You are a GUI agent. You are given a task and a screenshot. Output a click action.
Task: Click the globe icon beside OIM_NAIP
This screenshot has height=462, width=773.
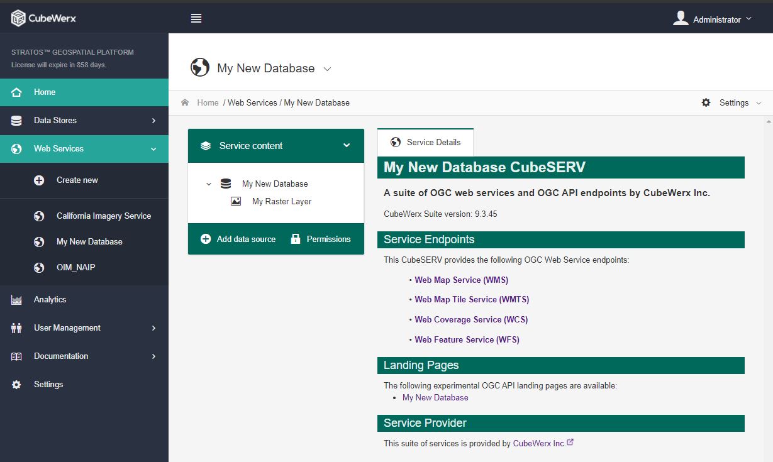point(39,268)
